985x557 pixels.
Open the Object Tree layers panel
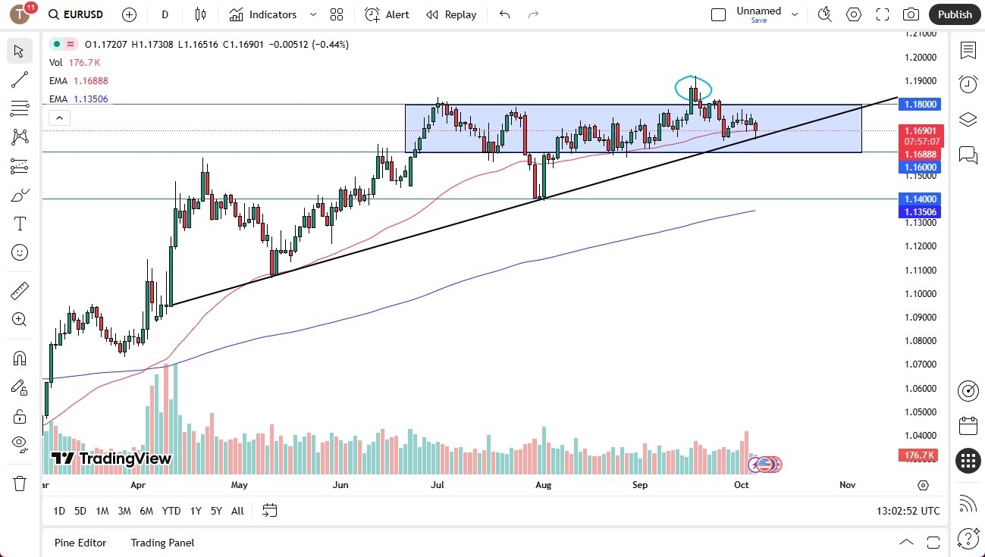point(968,119)
